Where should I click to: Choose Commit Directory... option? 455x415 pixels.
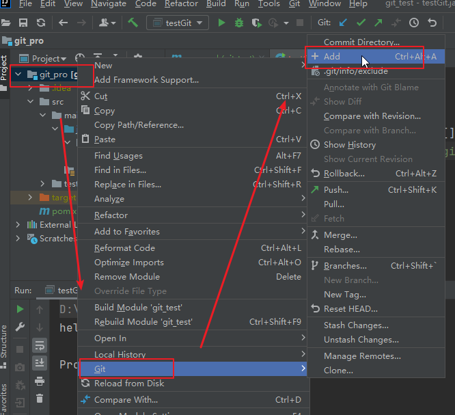376,42
